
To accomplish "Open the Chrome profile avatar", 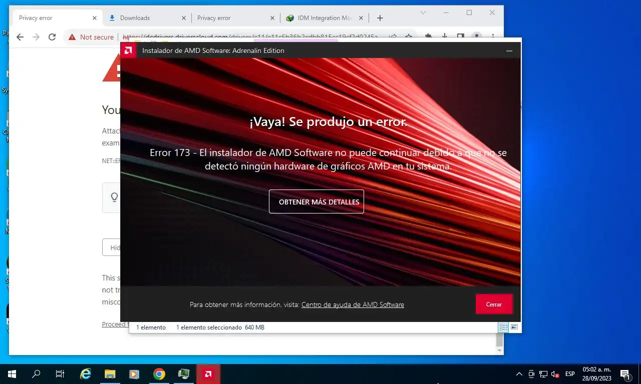I will 477,37.
